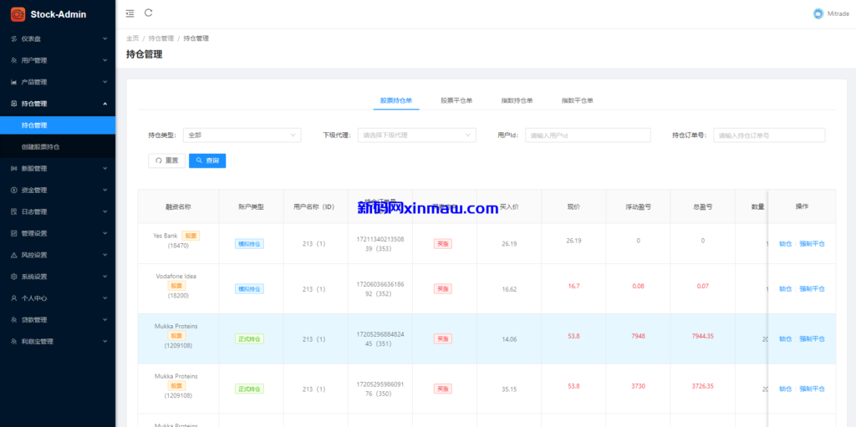Click the 用户Id input field
856x427 pixels.
pos(588,135)
